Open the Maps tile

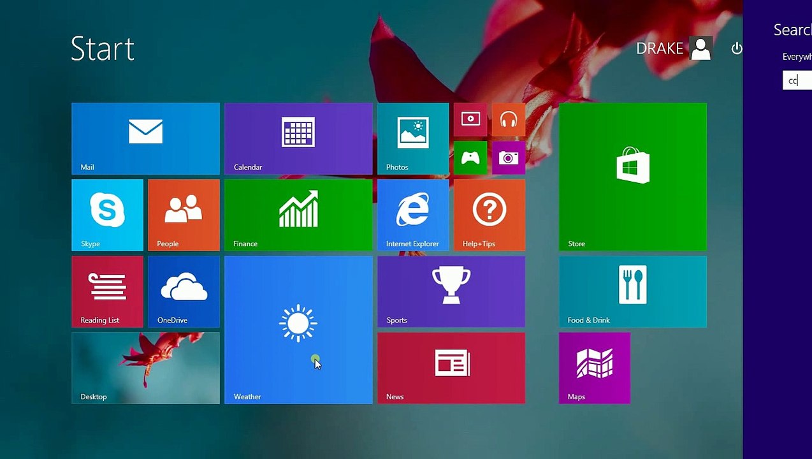point(595,368)
